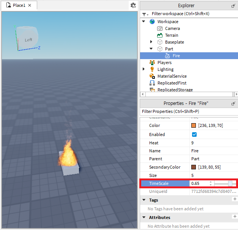Click the Terrain icon in Explorer
Viewport: 238px width, 230px height.
[x=160, y=35]
